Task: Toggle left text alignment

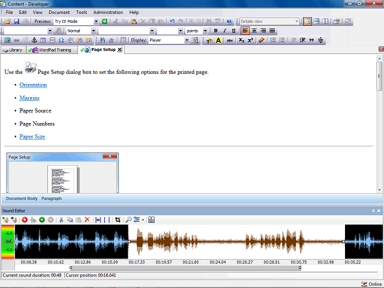Action: 245,31
